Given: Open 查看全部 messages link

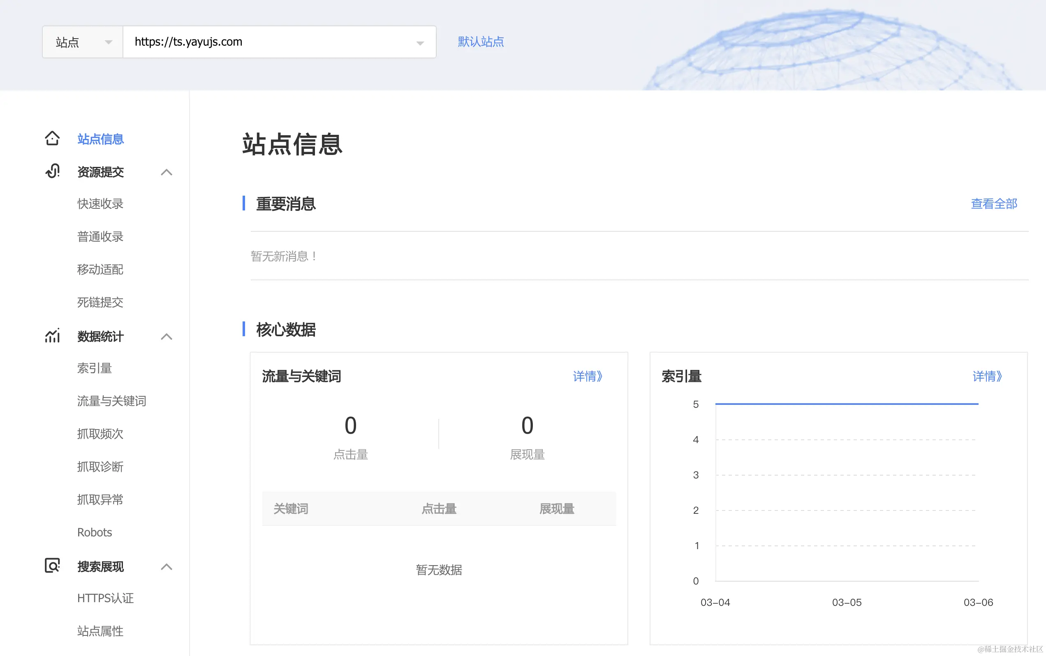Looking at the screenshot, I should [993, 203].
